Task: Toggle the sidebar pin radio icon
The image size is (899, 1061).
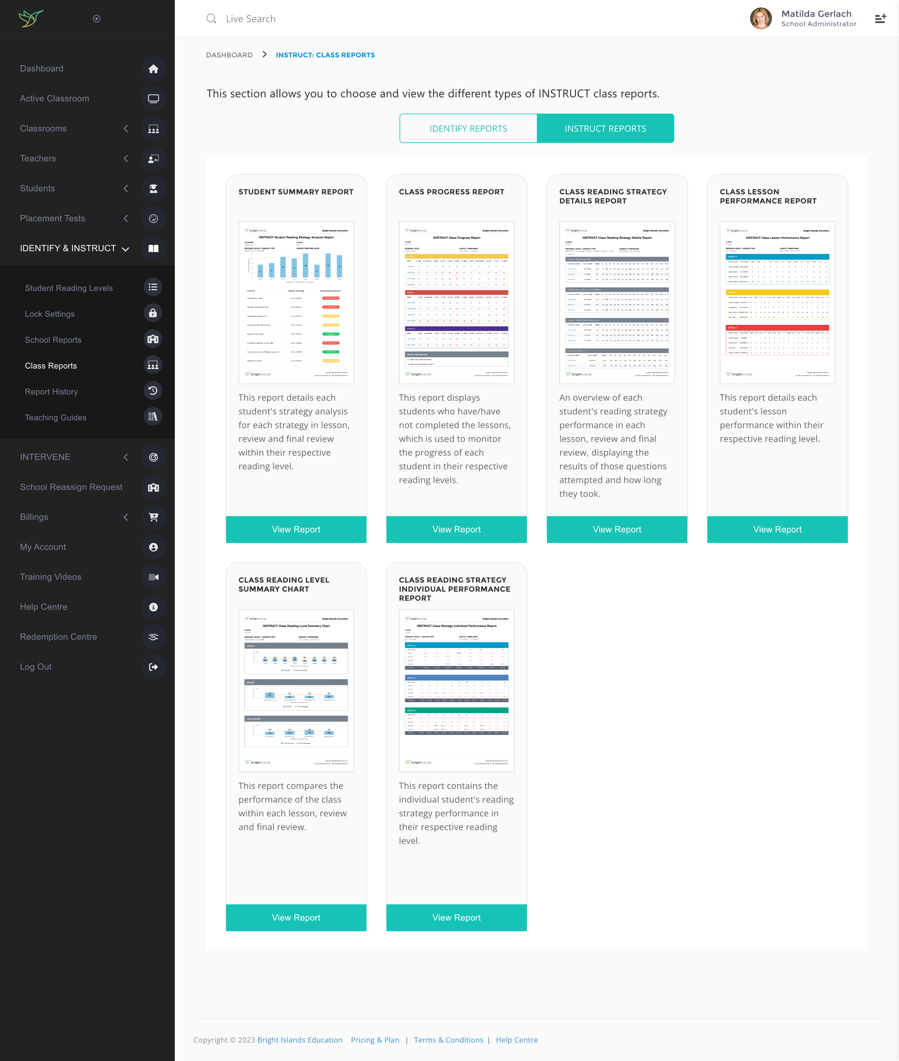Action: pyautogui.click(x=96, y=19)
